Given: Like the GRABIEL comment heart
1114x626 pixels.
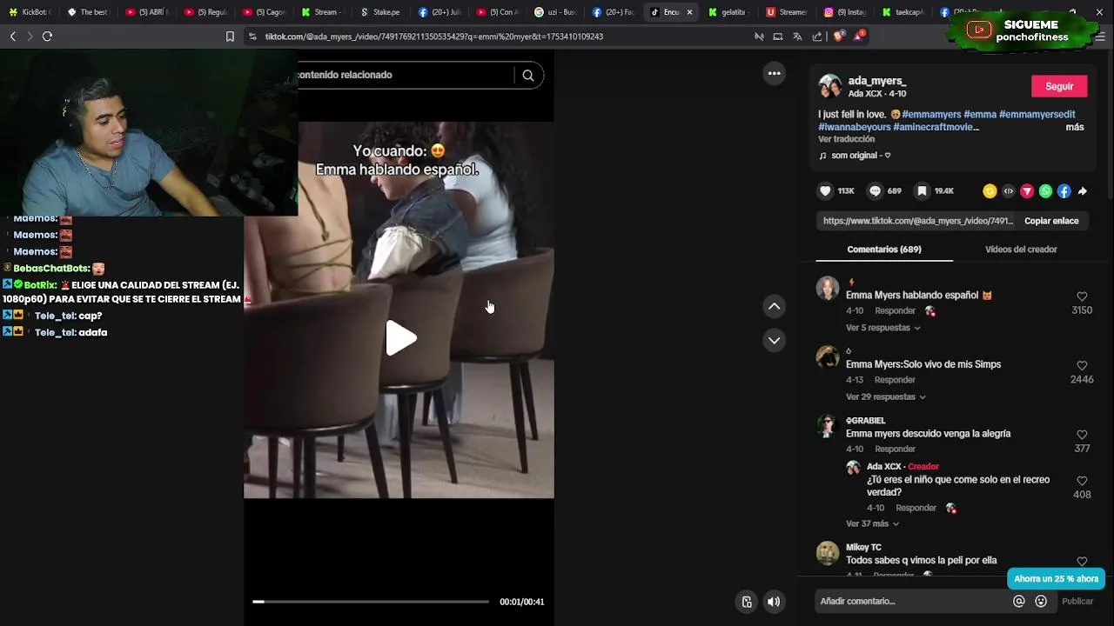Looking at the screenshot, I should click(x=1082, y=435).
